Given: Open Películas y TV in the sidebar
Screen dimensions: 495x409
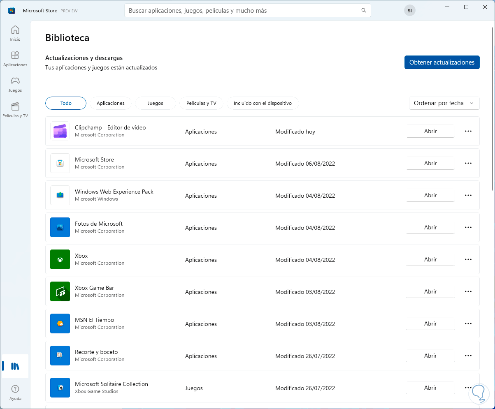Looking at the screenshot, I should click(x=15, y=110).
